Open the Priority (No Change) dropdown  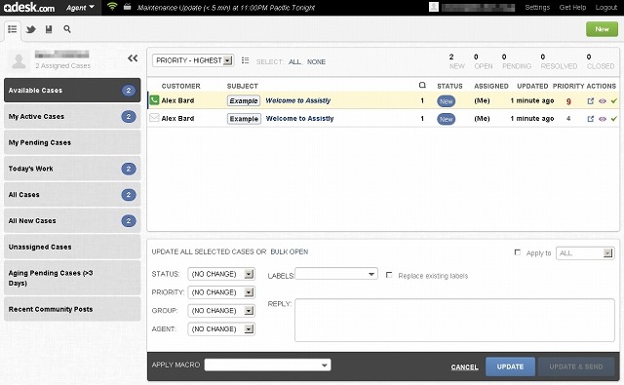pos(221,292)
